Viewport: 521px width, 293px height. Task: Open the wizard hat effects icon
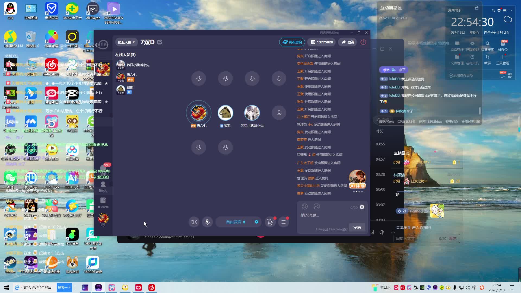tap(270, 222)
